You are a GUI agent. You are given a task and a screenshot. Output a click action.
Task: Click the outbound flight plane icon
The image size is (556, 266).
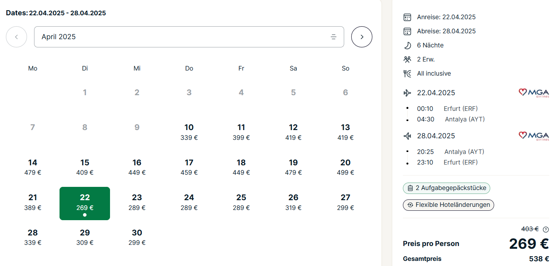[407, 93]
